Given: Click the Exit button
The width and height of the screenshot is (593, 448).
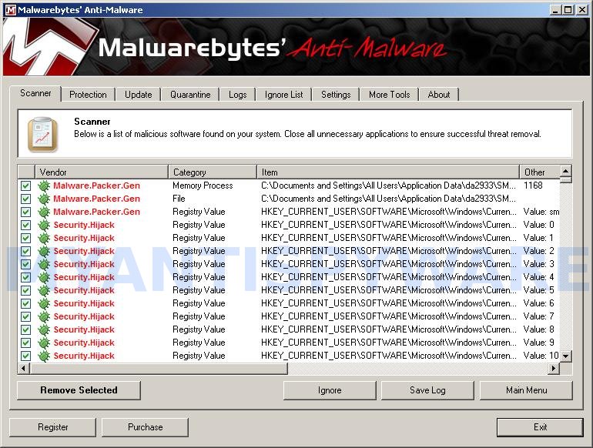Looking at the screenshot, I should (540, 427).
